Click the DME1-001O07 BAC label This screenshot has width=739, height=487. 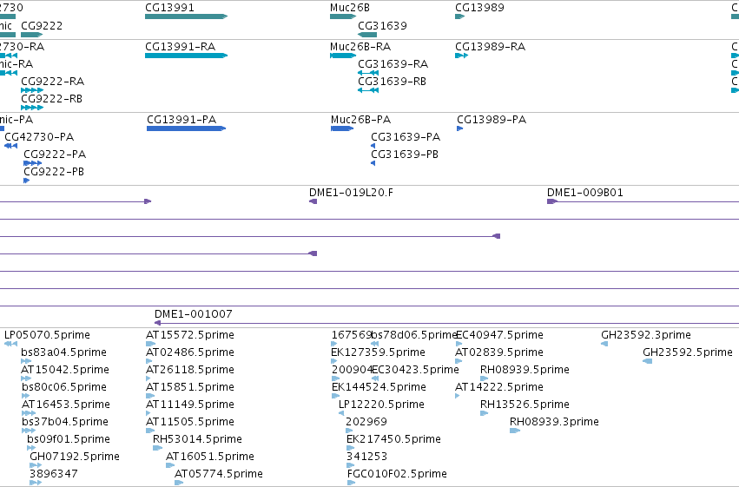pyautogui.click(x=194, y=314)
